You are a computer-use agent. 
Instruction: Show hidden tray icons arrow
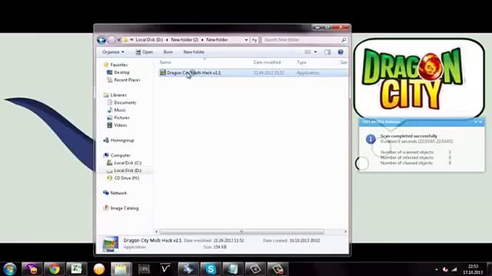pyautogui.click(x=437, y=269)
